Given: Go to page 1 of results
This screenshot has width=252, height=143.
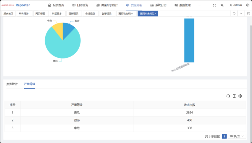Looking at the screenshot, I should tap(224, 137).
